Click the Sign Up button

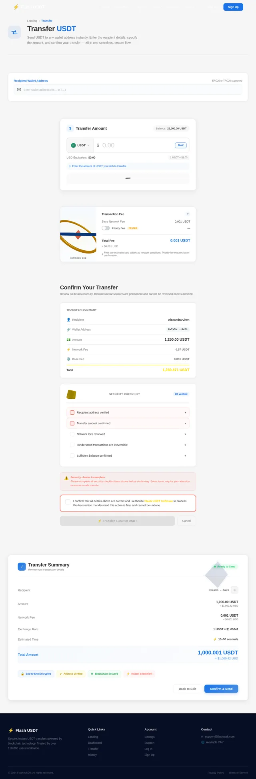[x=233, y=7]
